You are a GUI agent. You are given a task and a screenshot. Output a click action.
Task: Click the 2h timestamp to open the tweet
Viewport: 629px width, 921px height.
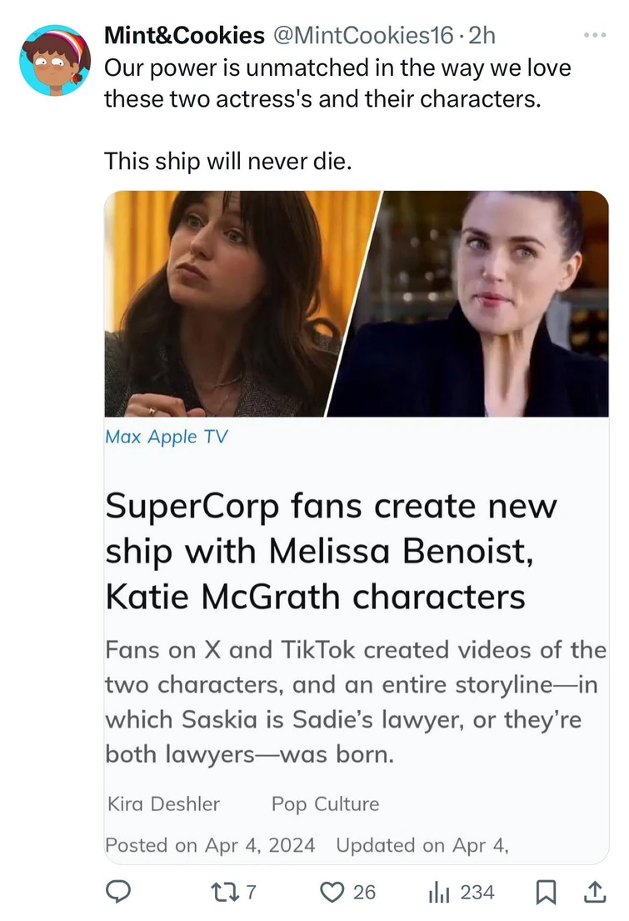(482, 35)
